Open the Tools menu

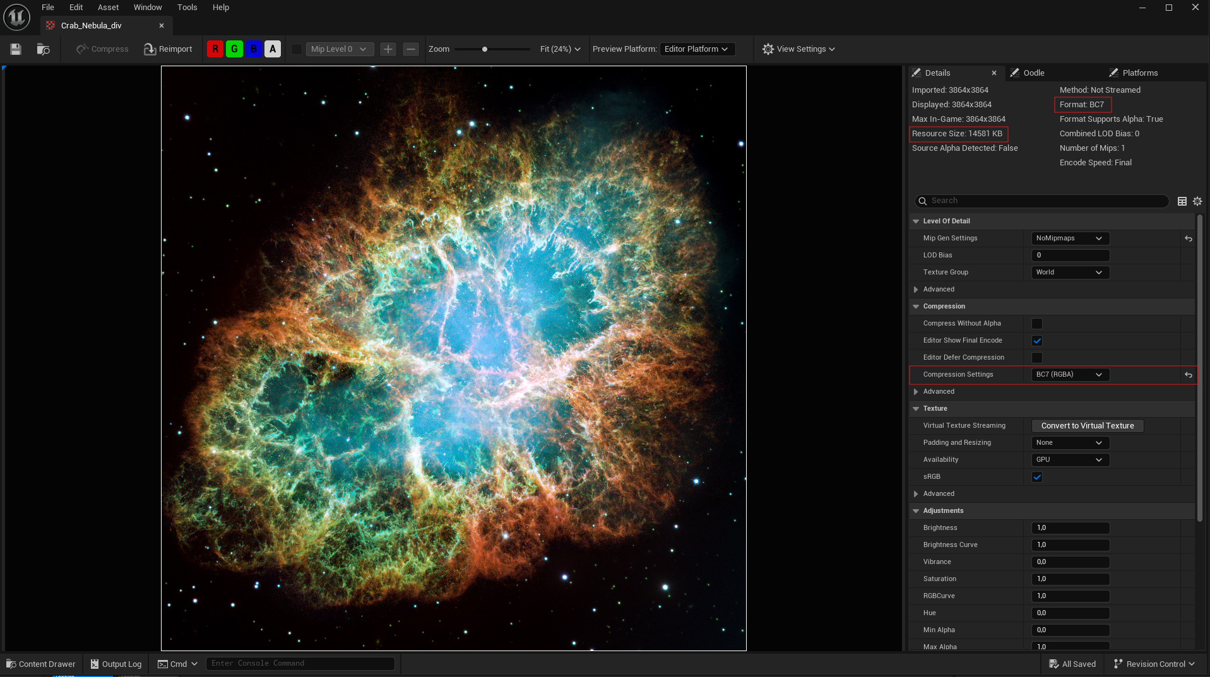187,8
